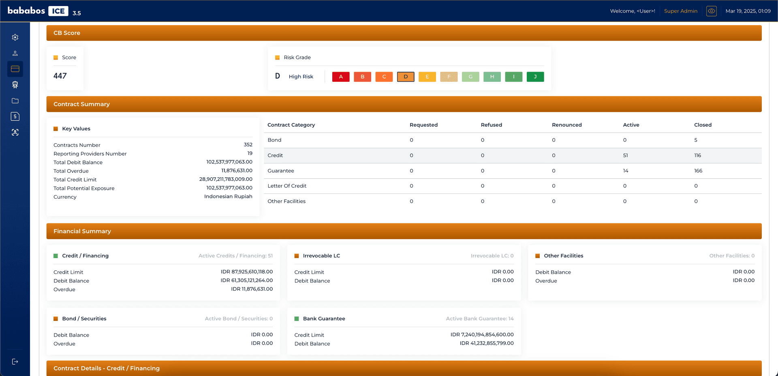Click the Financial Summary section header

pyautogui.click(x=404, y=231)
